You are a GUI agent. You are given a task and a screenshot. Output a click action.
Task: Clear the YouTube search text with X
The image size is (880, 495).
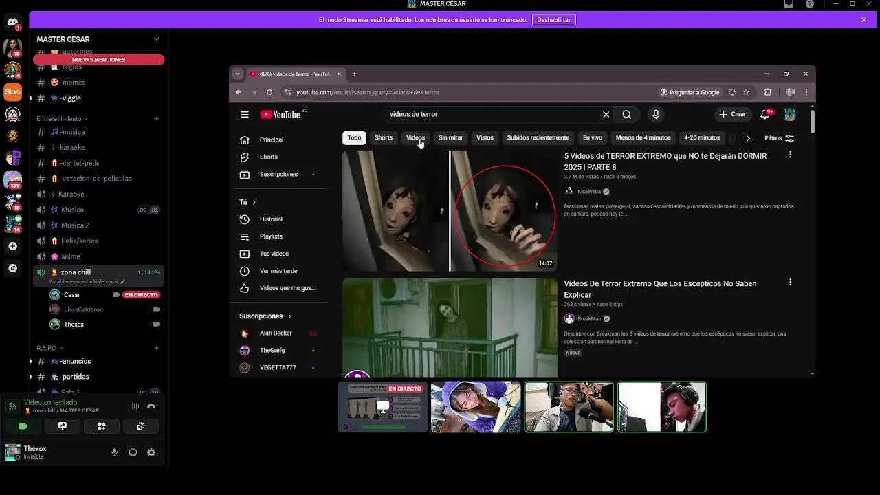click(x=606, y=115)
